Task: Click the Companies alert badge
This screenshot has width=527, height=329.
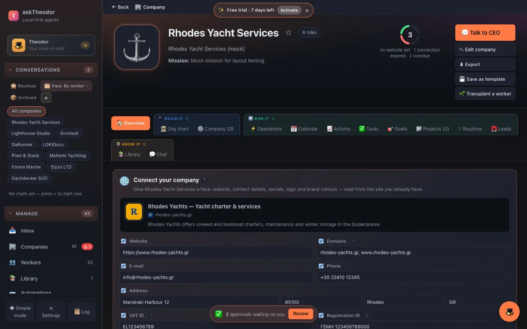Action: point(87,247)
